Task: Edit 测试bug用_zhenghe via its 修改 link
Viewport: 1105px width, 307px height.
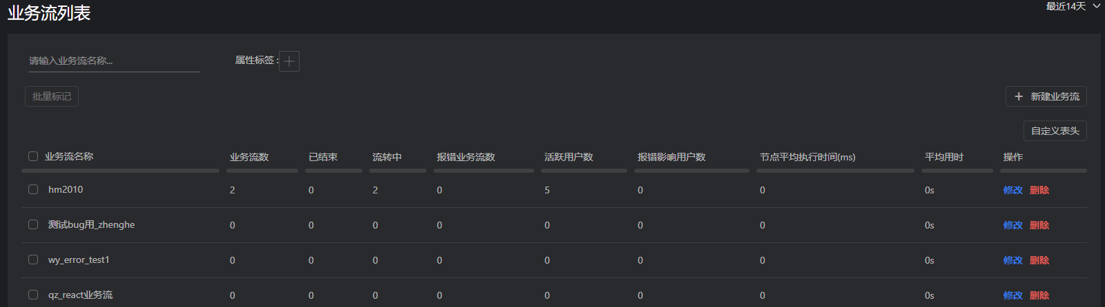Action: point(1013,225)
